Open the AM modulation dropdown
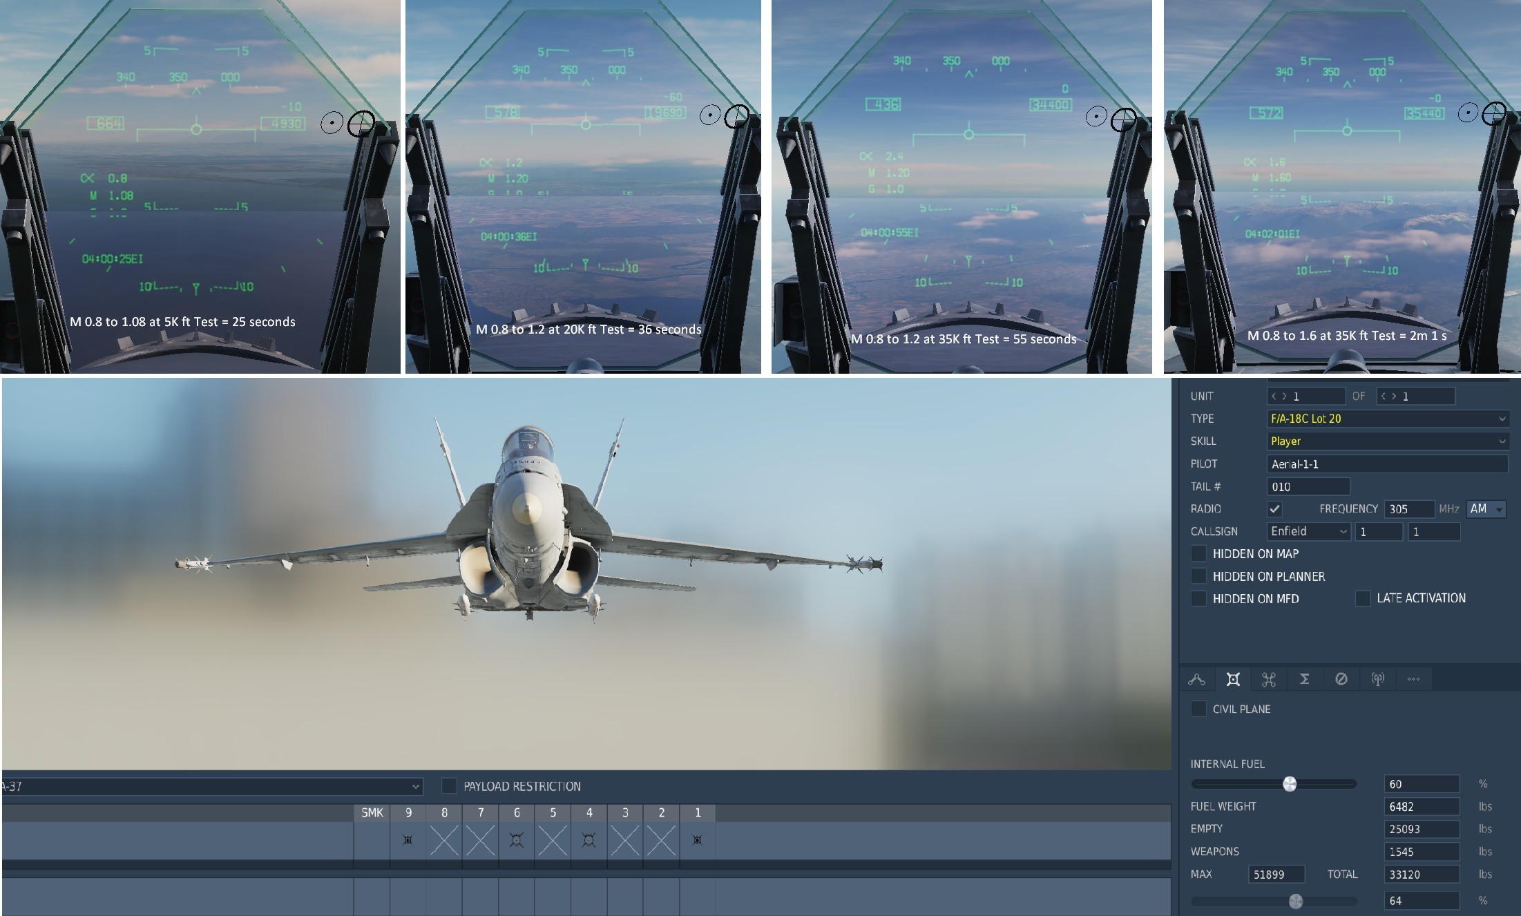The height and width of the screenshot is (916, 1521). pyautogui.click(x=1486, y=509)
